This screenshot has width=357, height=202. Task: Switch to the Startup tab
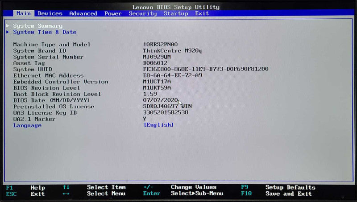click(x=176, y=13)
